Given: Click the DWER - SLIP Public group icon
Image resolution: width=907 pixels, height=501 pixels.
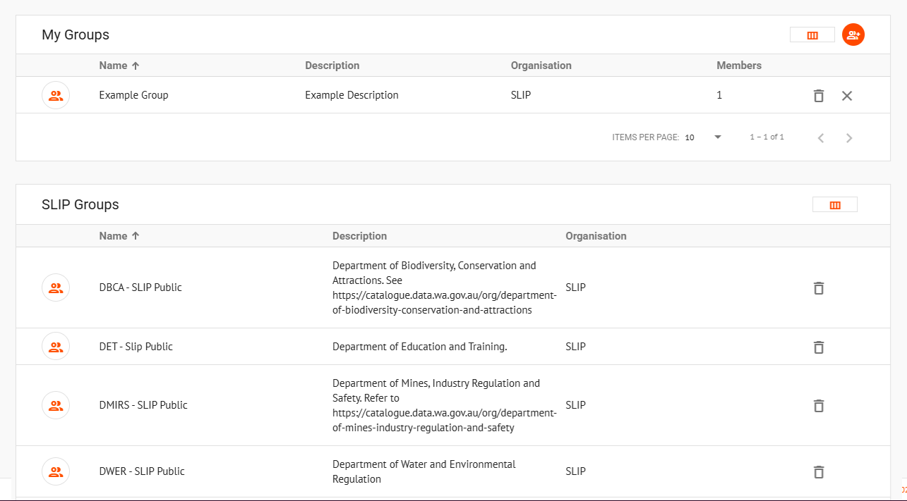Looking at the screenshot, I should pos(56,471).
